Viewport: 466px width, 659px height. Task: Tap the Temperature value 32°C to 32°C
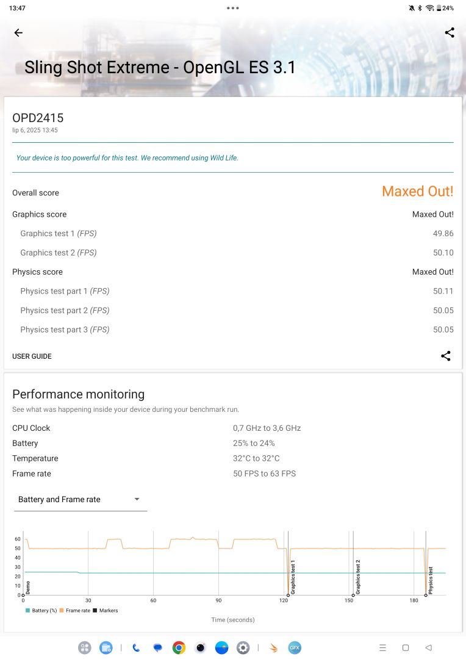pyautogui.click(x=256, y=458)
